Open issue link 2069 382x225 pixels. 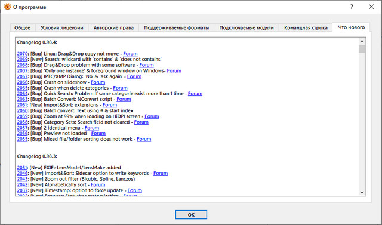click(22, 59)
